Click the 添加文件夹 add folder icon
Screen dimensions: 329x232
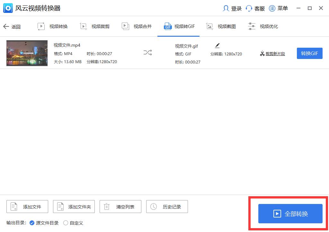click(x=60, y=207)
